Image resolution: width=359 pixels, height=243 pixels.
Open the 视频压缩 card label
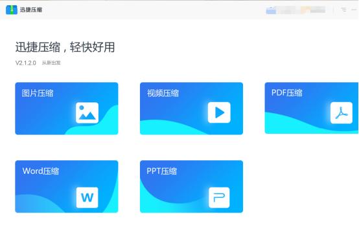coord(163,93)
